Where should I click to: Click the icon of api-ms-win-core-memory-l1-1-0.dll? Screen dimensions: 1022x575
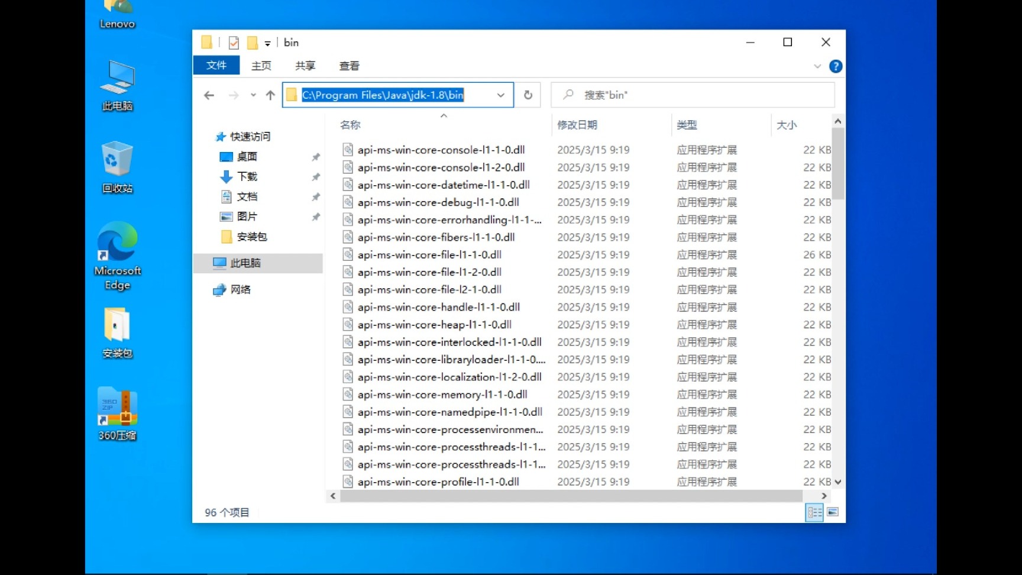pyautogui.click(x=348, y=394)
